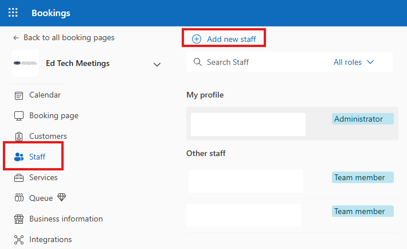Image resolution: width=407 pixels, height=249 pixels.
Task: Click the premium diamond icon beside Queue
Action: [x=62, y=198]
